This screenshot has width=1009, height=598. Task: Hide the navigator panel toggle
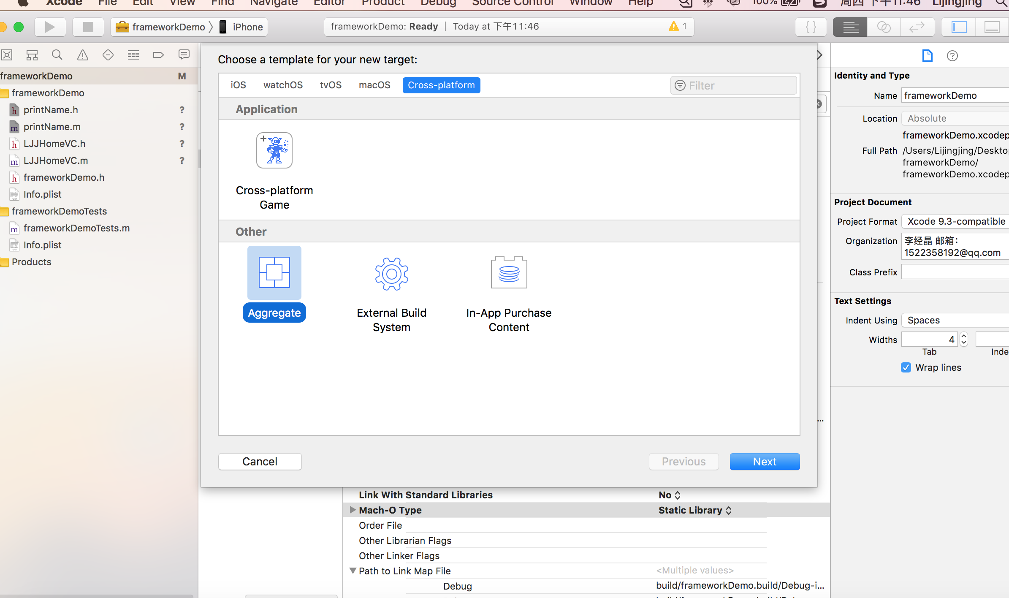(959, 27)
